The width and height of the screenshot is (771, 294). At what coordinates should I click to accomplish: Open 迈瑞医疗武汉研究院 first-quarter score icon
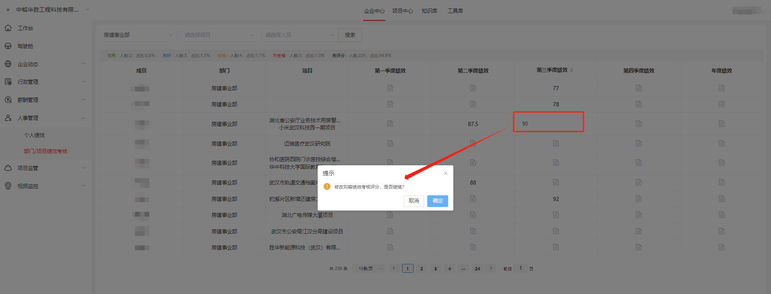[390, 143]
